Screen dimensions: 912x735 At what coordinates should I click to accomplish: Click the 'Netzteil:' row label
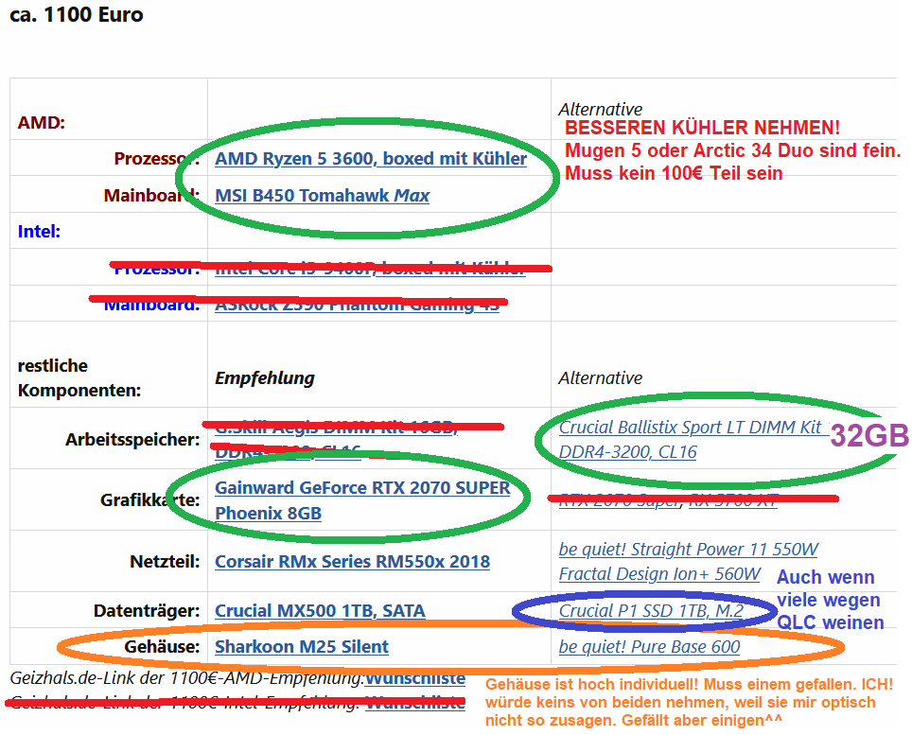[x=165, y=562]
